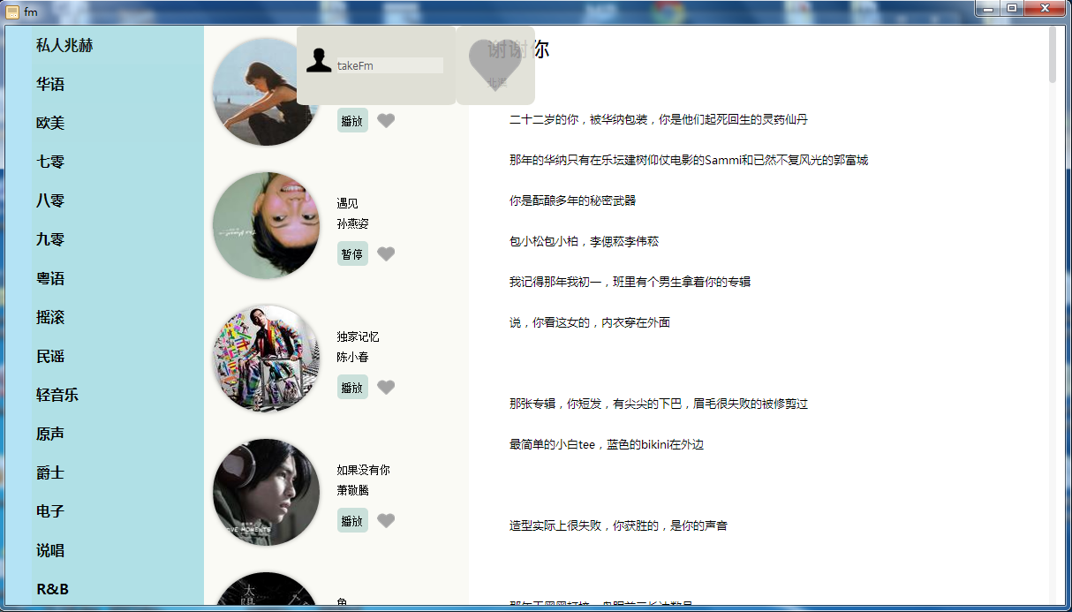
Task: Click the song title 如果没有你
Action: (363, 471)
